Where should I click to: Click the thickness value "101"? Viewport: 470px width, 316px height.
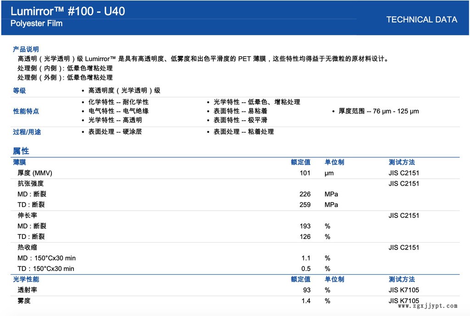[305, 173]
